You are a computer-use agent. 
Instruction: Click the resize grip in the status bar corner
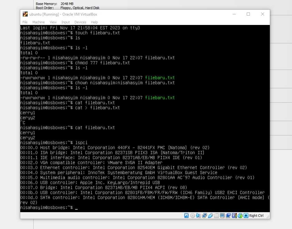pos(268,217)
